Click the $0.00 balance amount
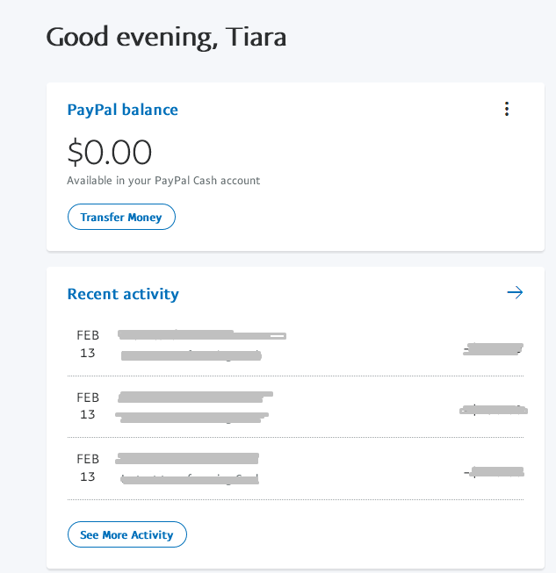This screenshot has width=556, height=573. point(110,153)
